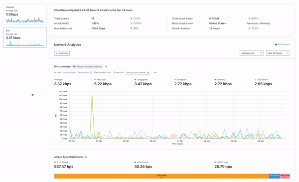Select the Bits average rate card
The height and width of the screenshot is (182, 299).
coord(25,37)
